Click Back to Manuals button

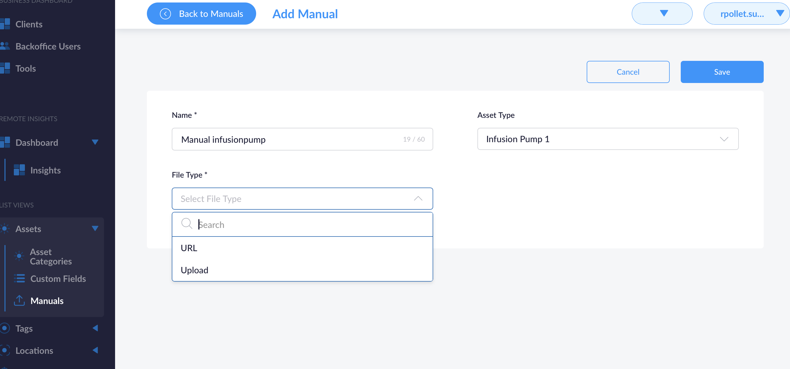pos(201,14)
